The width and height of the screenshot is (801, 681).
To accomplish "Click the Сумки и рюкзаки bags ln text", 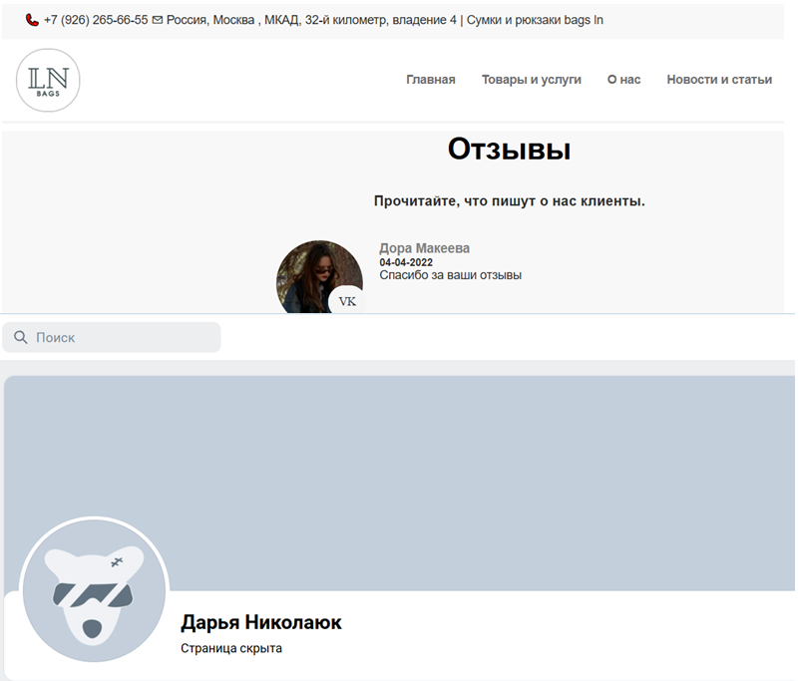I will (535, 20).
